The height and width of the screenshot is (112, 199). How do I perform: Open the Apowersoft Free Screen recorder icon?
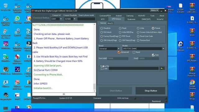6,34
